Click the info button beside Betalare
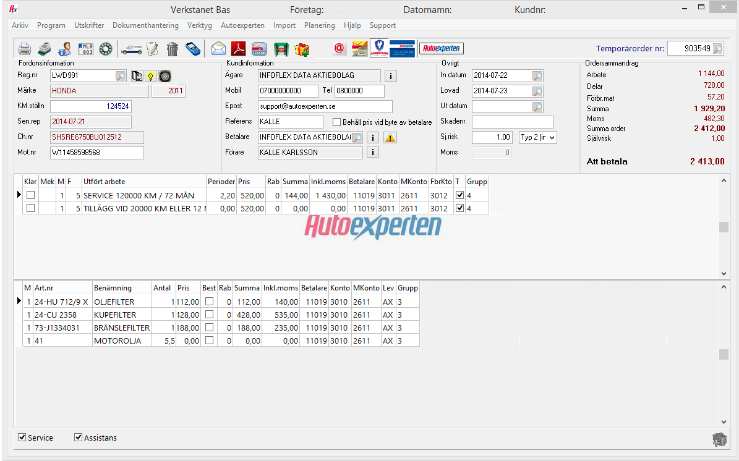Viewport: 739px width, 461px height. [x=373, y=138]
